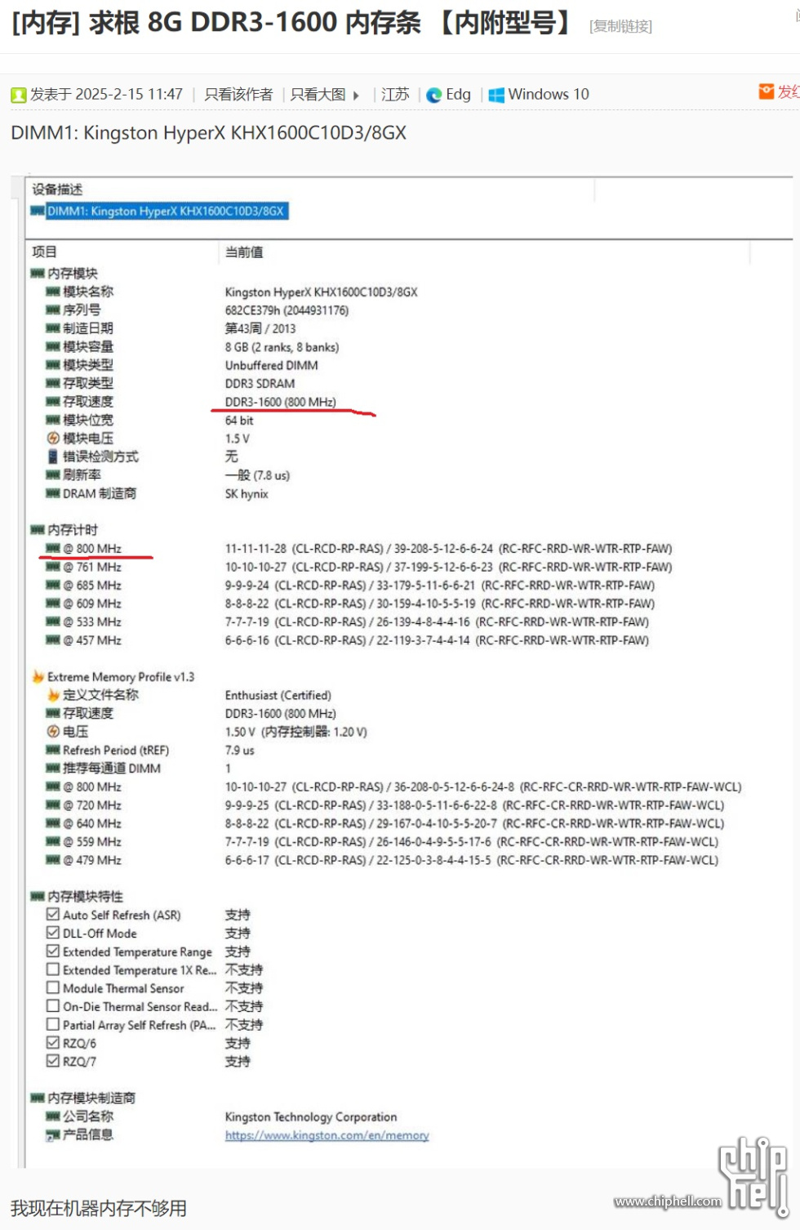The image size is (800, 1230).
Task: Toggle the RZQ/6 checkbox
Action: tap(53, 1043)
